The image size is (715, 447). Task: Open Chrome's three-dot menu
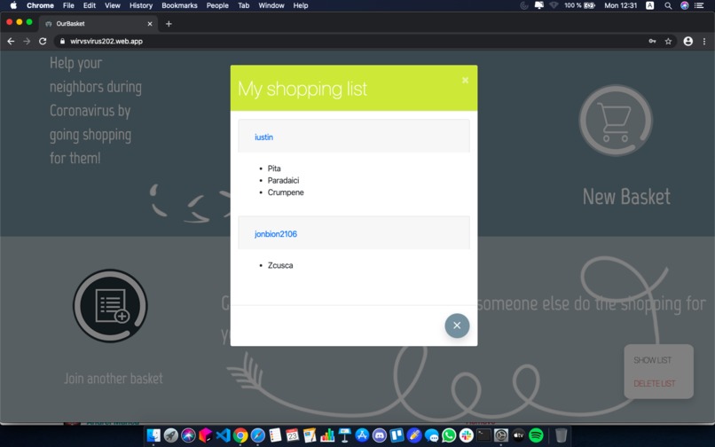[x=704, y=41]
